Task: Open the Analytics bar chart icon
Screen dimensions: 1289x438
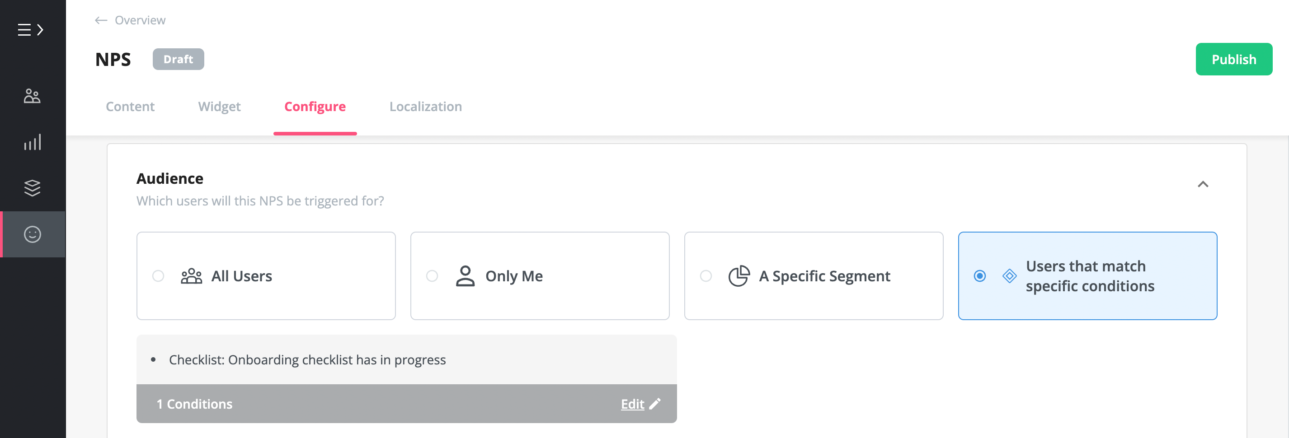Action: pos(32,143)
